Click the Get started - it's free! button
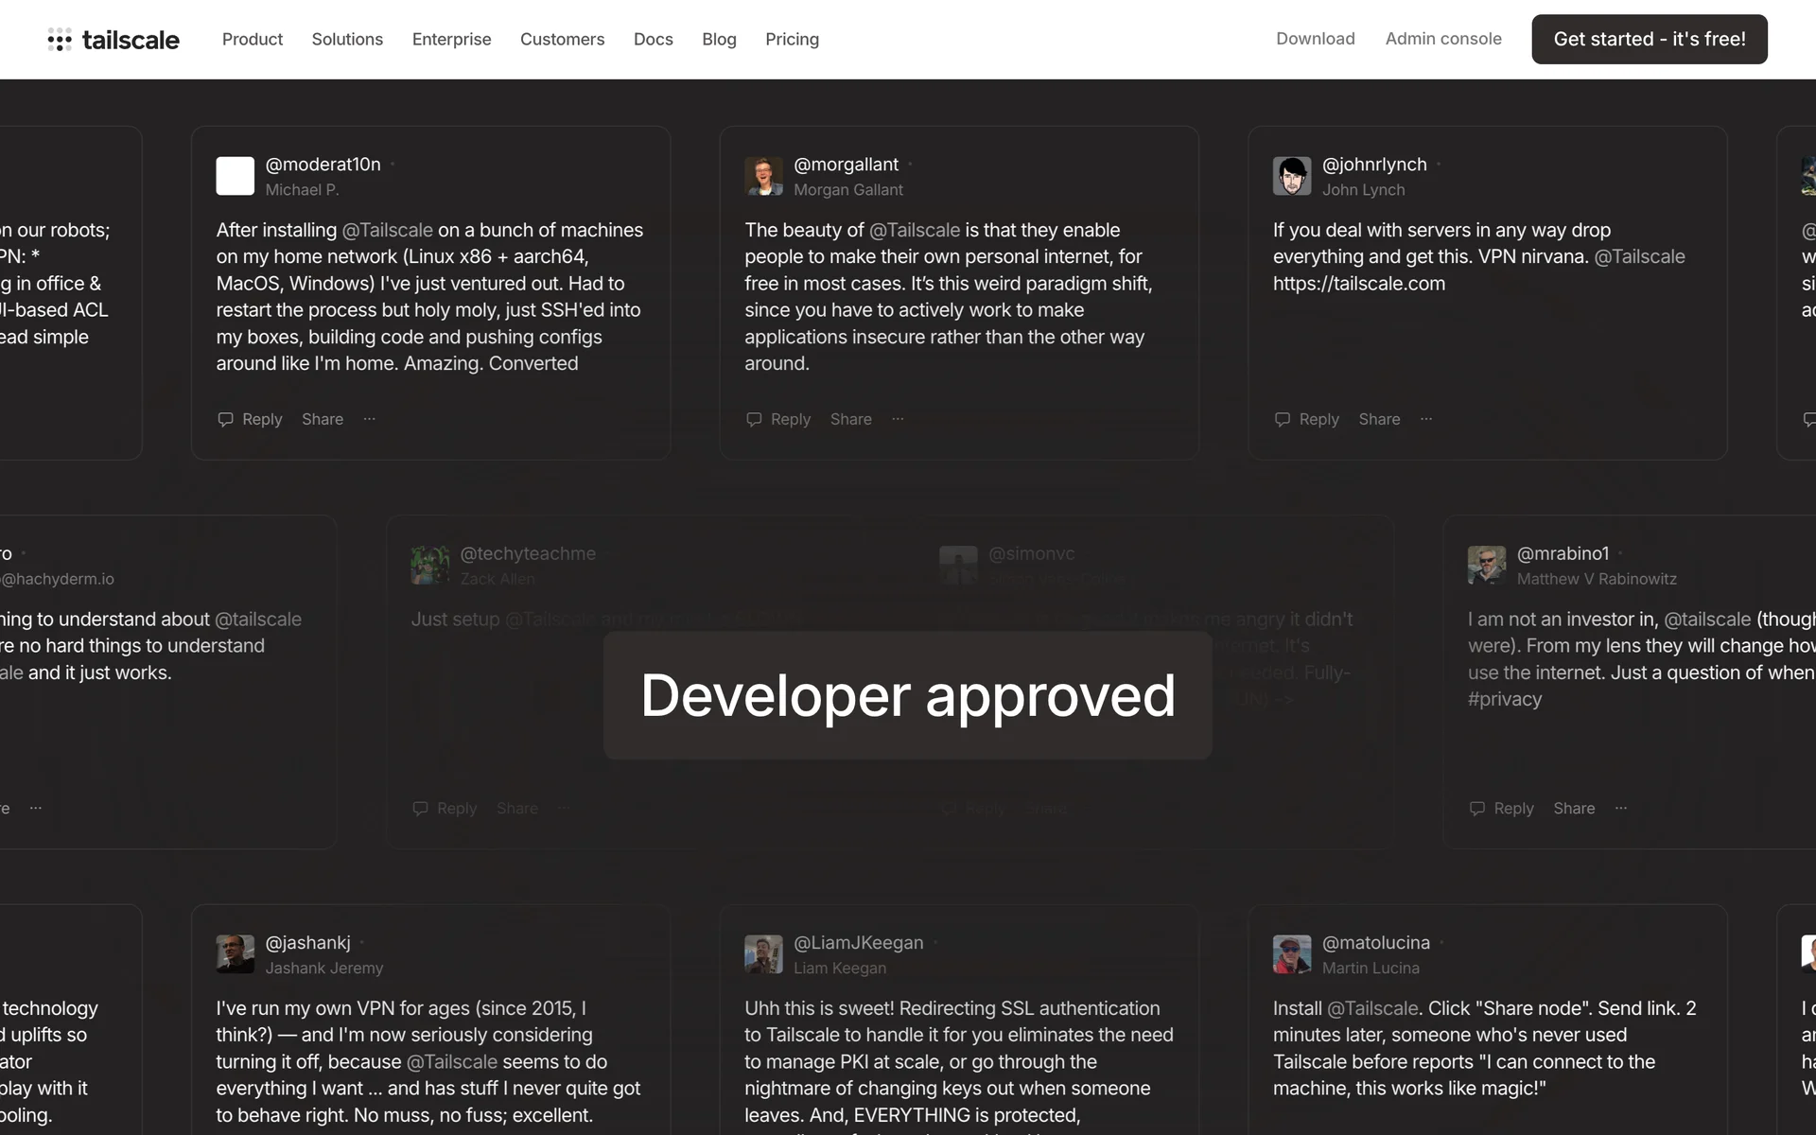 [1649, 39]
